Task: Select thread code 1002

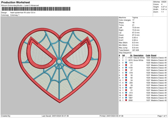Action: [x=148, y=60]
